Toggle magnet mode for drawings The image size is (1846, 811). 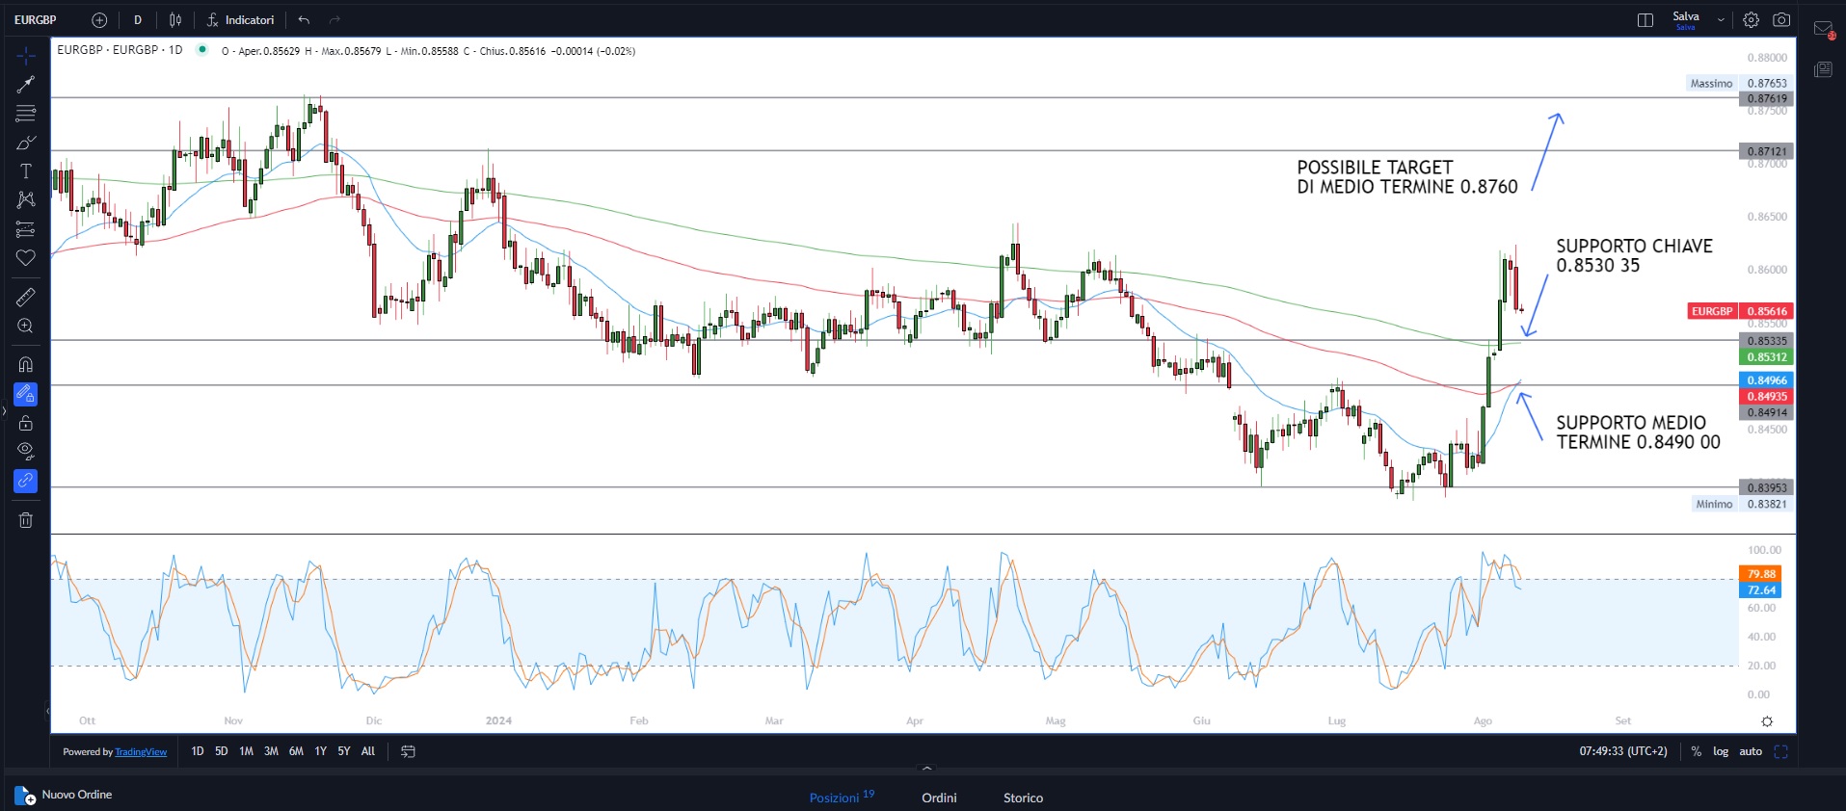[x=26, y=365]
